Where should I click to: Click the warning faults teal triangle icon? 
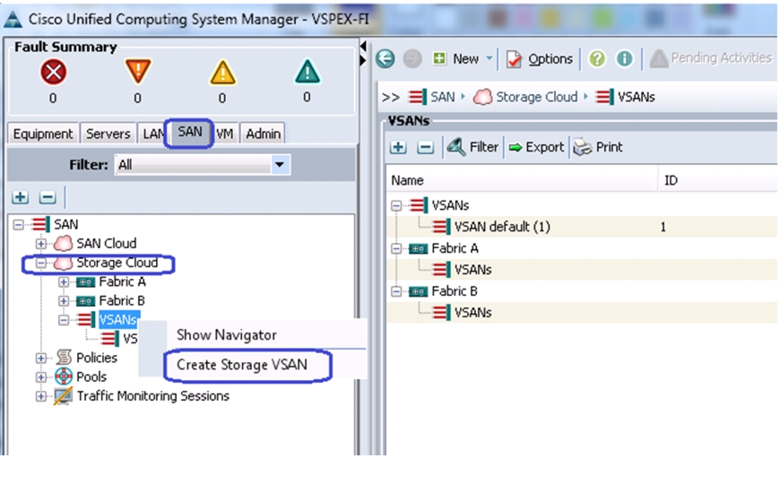click(x=307, y=71)
